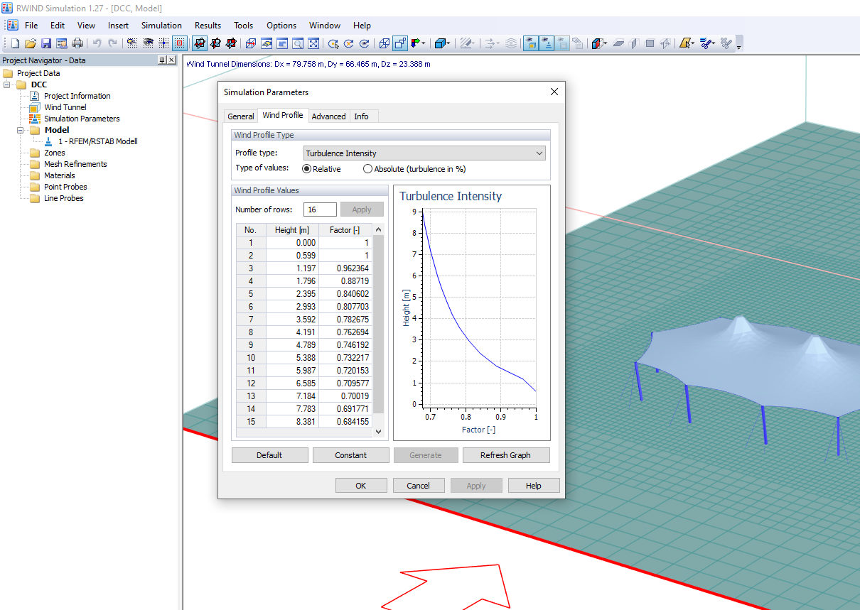The height and width of the screenshot is (610, 860).
Task: Click the highlighted connected boxes toolbar icon
Action: [x=400, y=43]
